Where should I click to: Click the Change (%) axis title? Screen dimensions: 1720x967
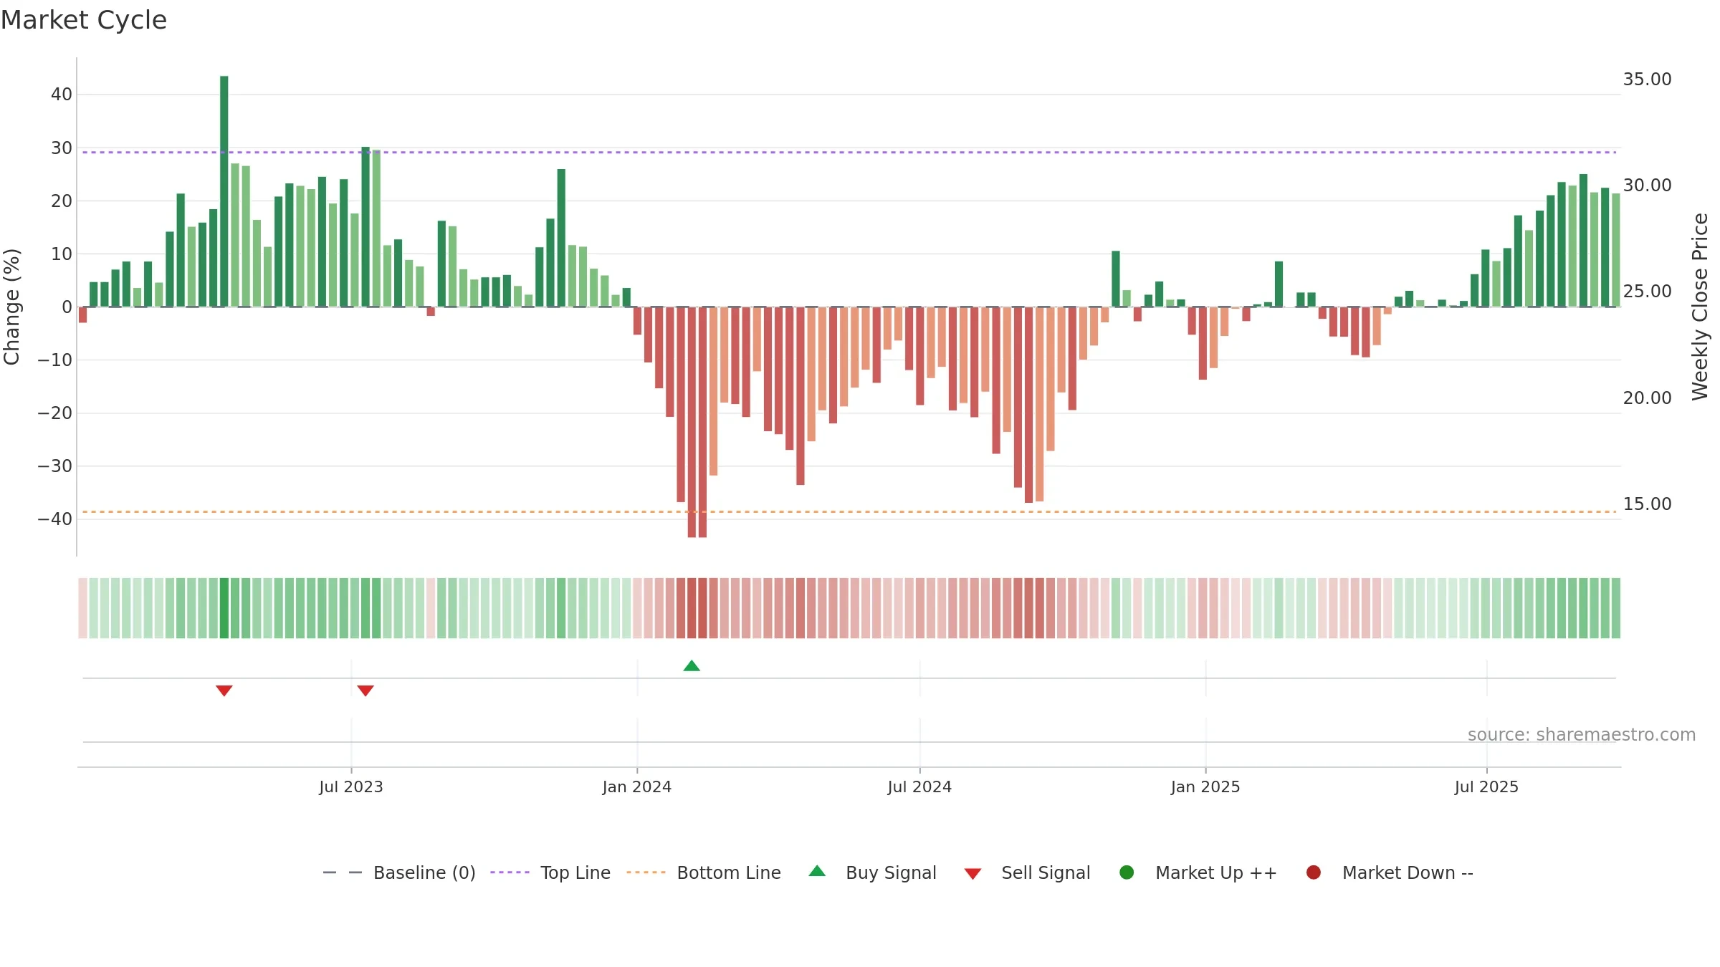click(12, 307)
